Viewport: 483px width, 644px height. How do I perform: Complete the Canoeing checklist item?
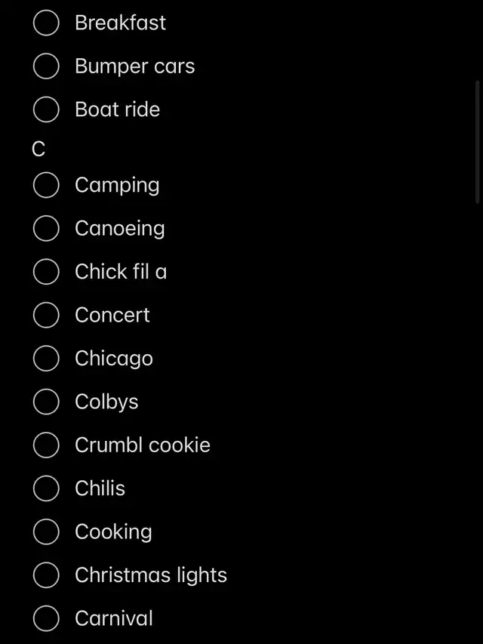tap(46, 228)
